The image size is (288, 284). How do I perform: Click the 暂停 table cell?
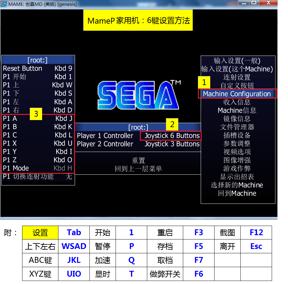103,246
